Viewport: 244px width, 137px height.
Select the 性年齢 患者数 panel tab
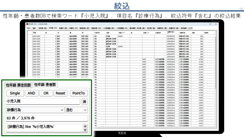point(45,84)
